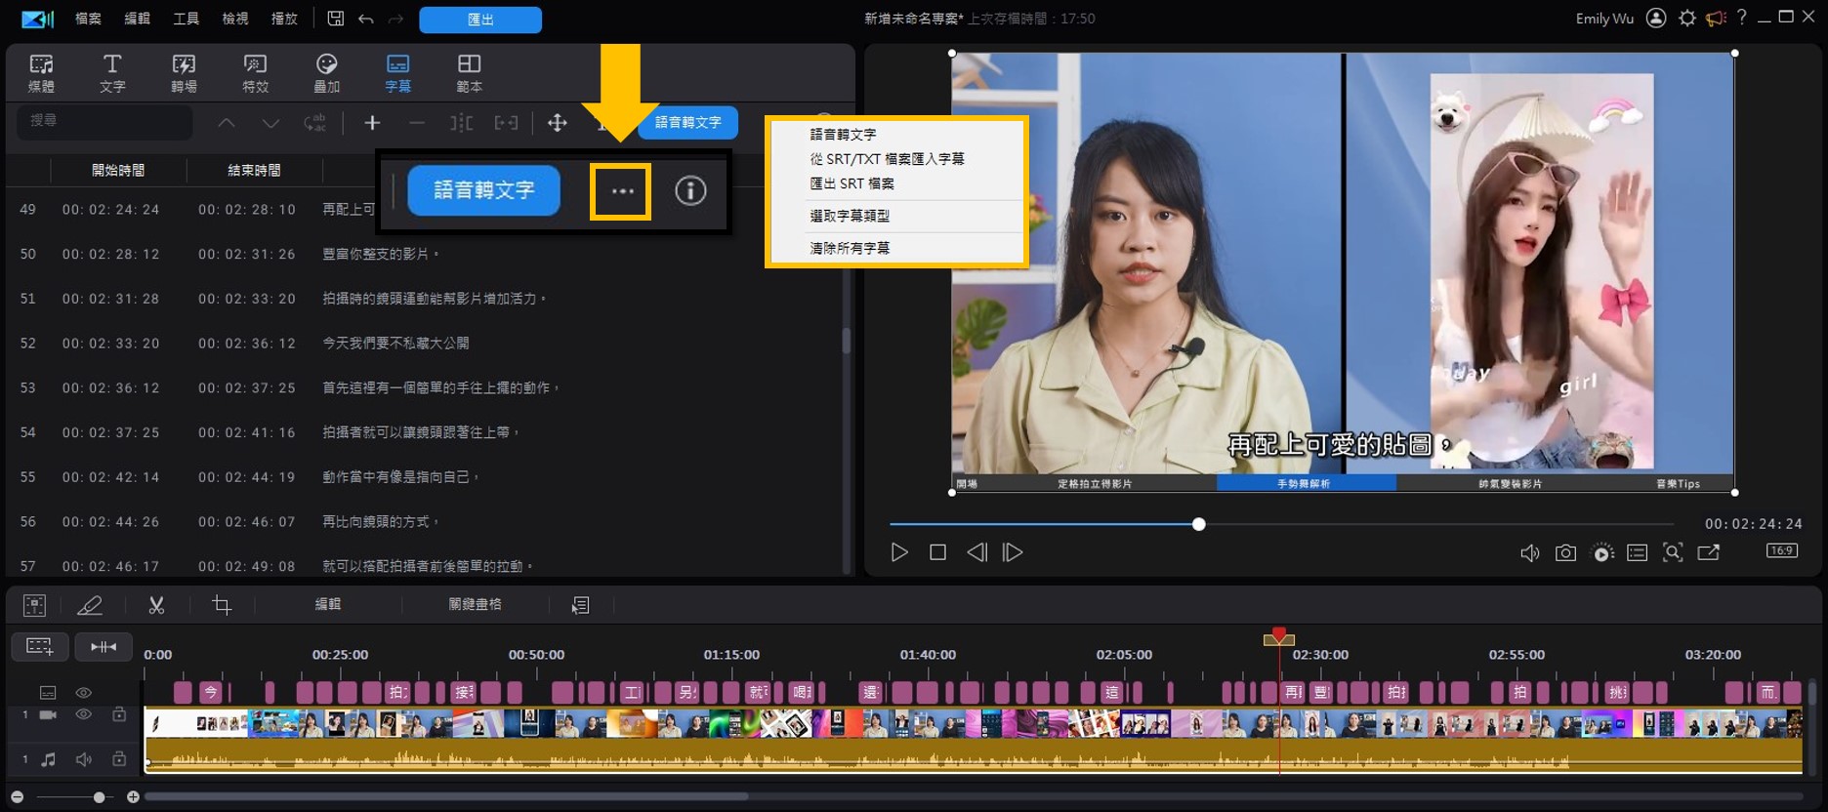Step to next frame
Image resolution: width=1828 pixels, height=812 pixels.
(1014, 552)
